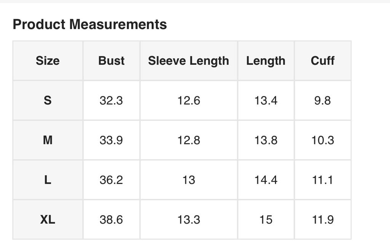The height and width of the screenshot is (242, 390).
Task: Click sleeve length 12.6 cell
Action: point(189,101)
